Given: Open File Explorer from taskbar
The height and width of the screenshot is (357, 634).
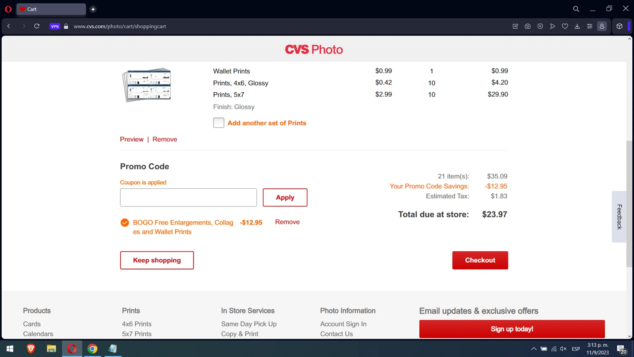Looking at the screenshot, I should [51, 349].
